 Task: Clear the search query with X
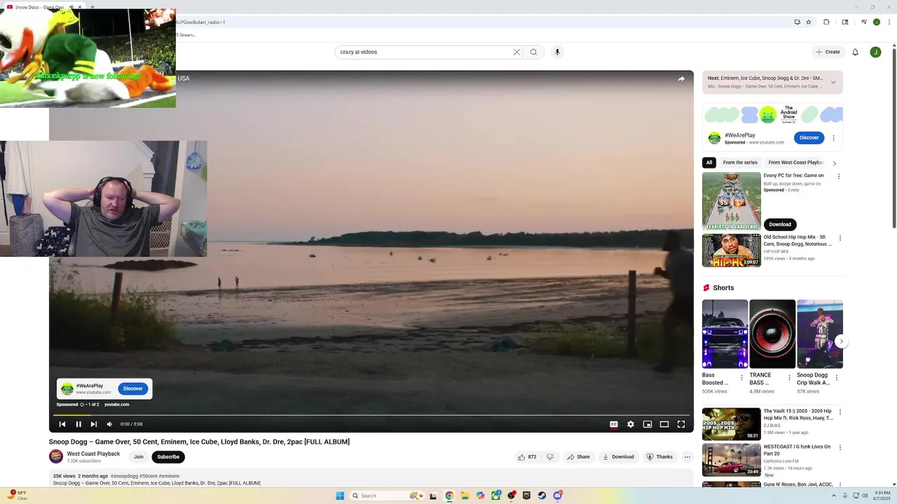click(x=516, y=52)
